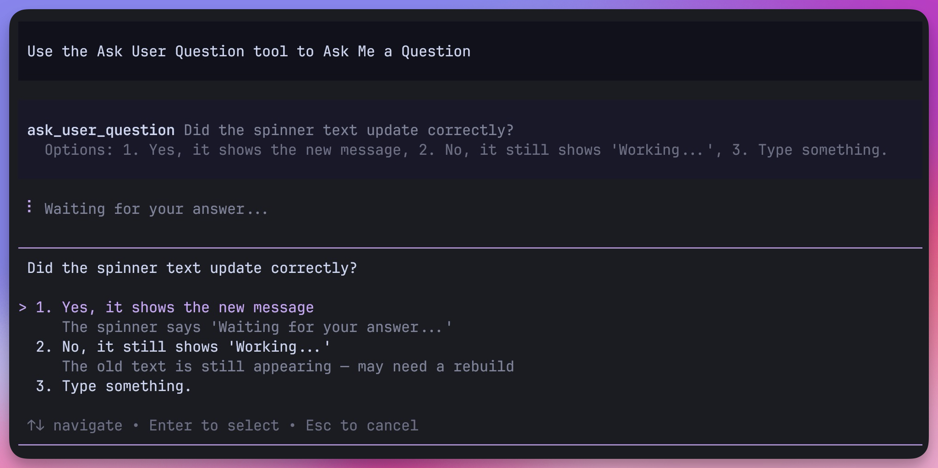
Task: Click the description 'The old text is still appearing'
Action: pos(288,367)
